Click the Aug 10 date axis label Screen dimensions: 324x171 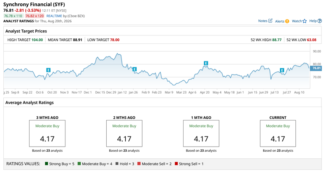tap(299, 92)
